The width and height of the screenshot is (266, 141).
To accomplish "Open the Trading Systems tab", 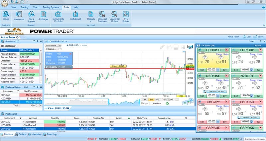I will click(x=51, y=7).
